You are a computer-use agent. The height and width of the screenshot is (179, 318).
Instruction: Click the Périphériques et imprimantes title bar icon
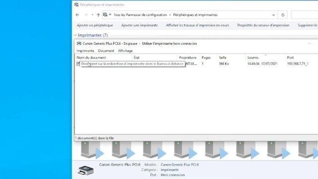[x=76, y=4]
